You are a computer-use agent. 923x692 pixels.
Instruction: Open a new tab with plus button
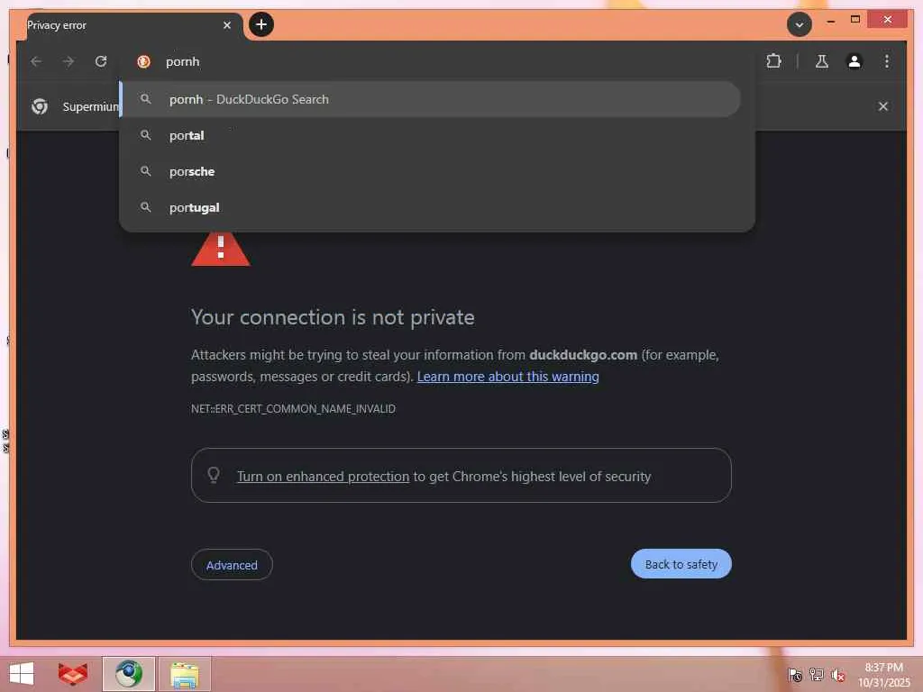coord(261,24)
